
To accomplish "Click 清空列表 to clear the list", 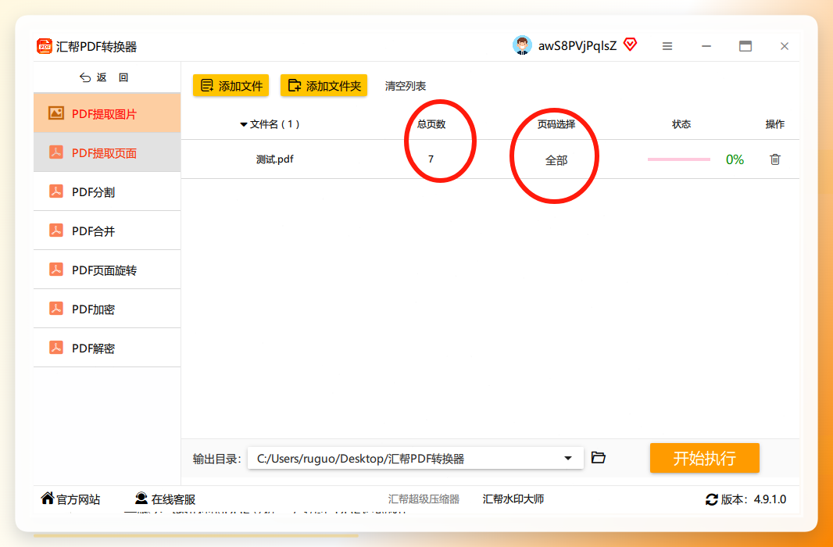I will [406, 86].
